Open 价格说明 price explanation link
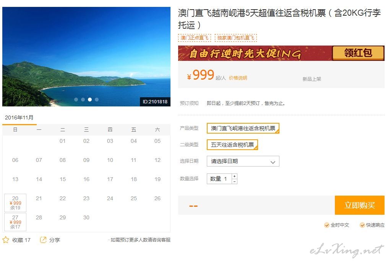 click(x=238, y=78)
